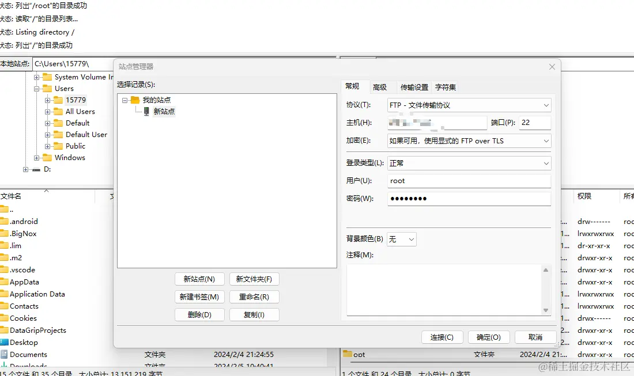Click the Users folder icon in local tree
This screenshot has height=376, width=634.
tap(47, 89)
